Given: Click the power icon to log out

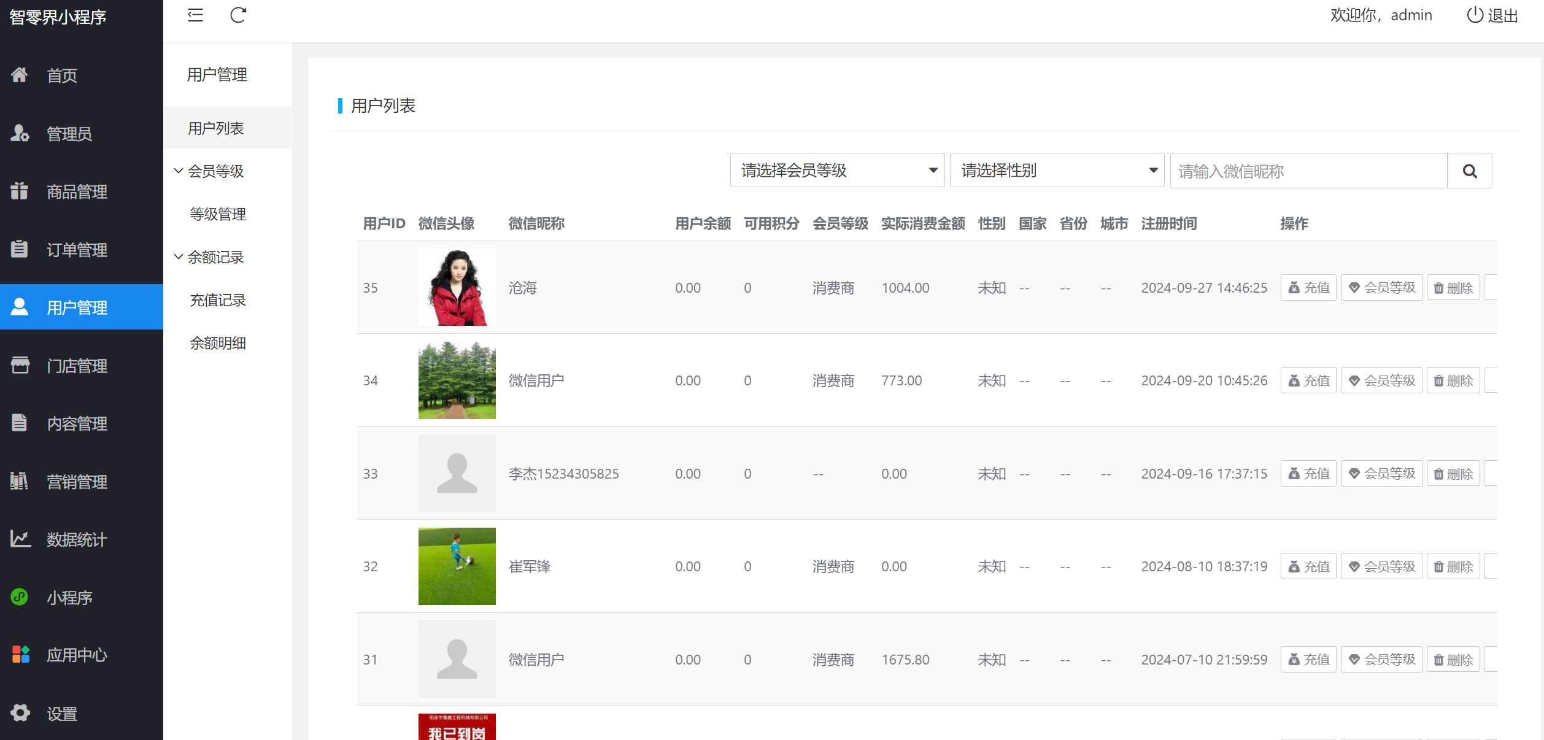Looking at the screenshot, I should pyautogui.click(x=1475, y=15).
